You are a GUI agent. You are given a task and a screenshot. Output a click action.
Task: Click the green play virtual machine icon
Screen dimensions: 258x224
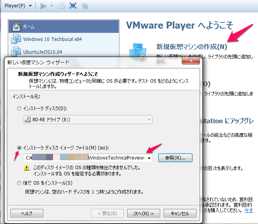point(43,6)
